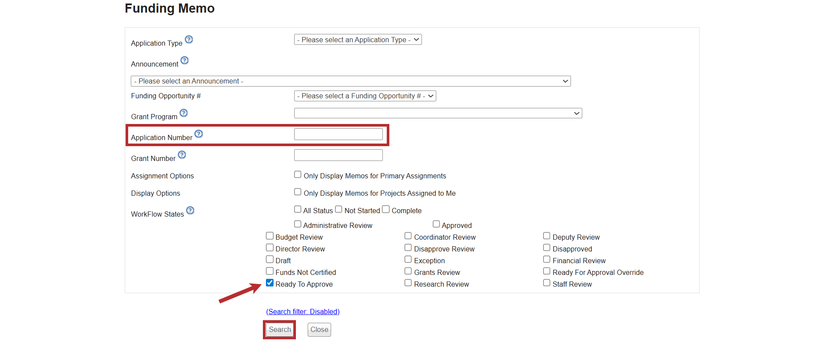Click help icon beside Application Number
Screen dimensions: 823x348
click(199, 134)
